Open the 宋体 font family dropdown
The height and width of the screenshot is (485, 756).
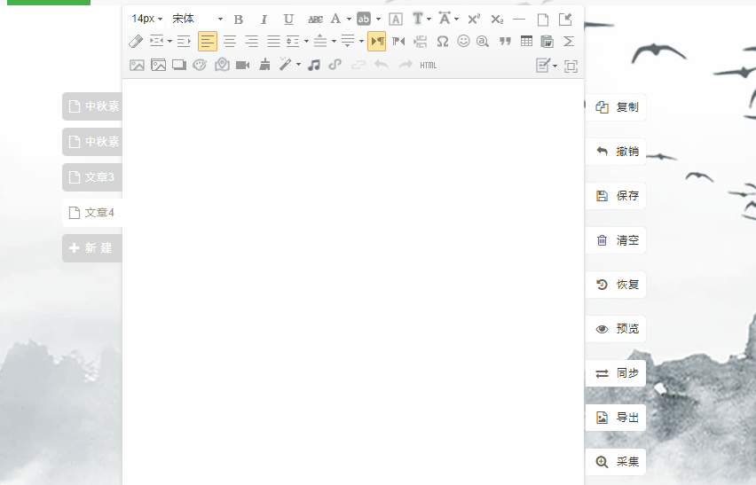pos(197,19)
